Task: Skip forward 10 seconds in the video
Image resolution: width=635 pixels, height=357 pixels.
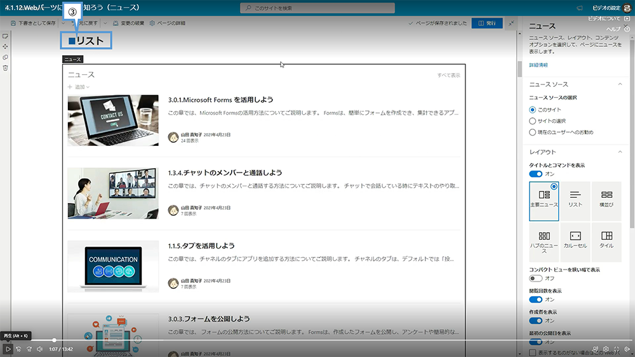Action: (29, 349)
